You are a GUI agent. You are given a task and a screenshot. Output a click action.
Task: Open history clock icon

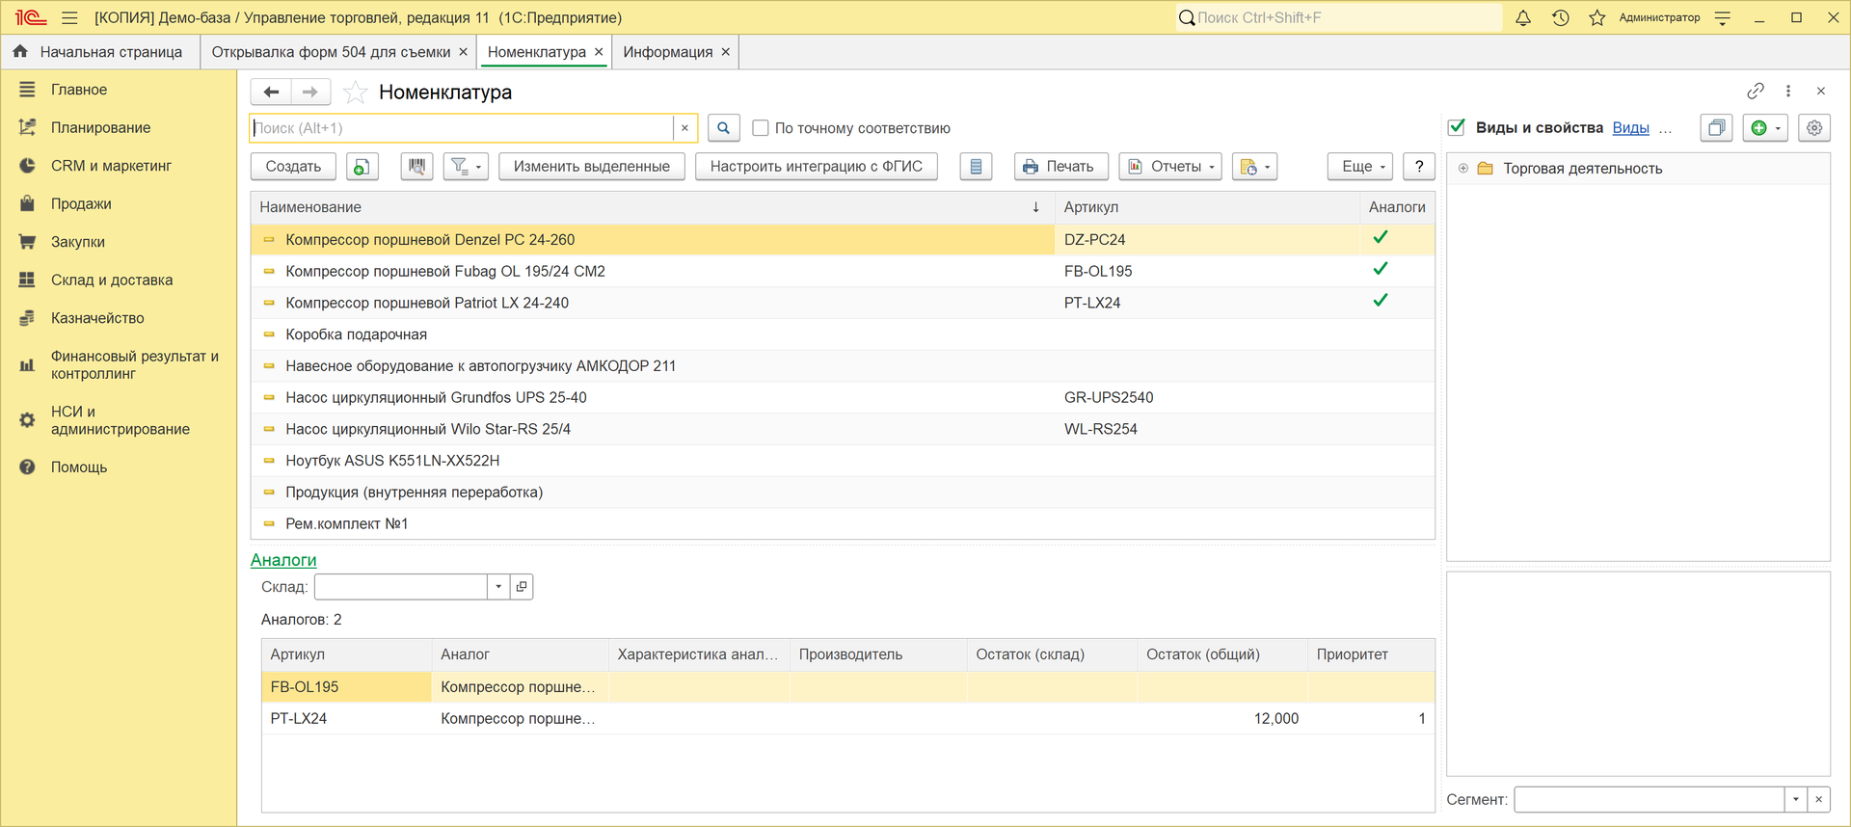point(1561,17)
